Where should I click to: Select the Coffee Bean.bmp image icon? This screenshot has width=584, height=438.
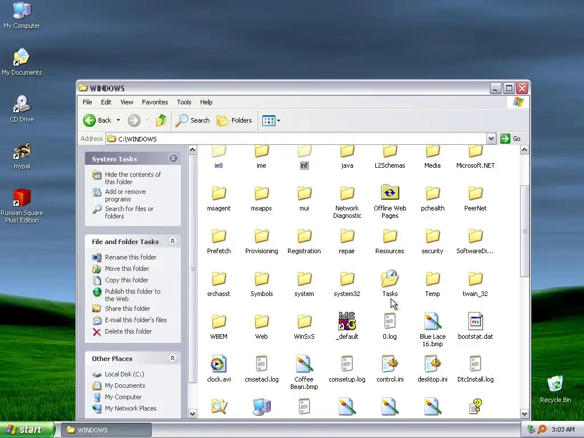click(304, 364)
